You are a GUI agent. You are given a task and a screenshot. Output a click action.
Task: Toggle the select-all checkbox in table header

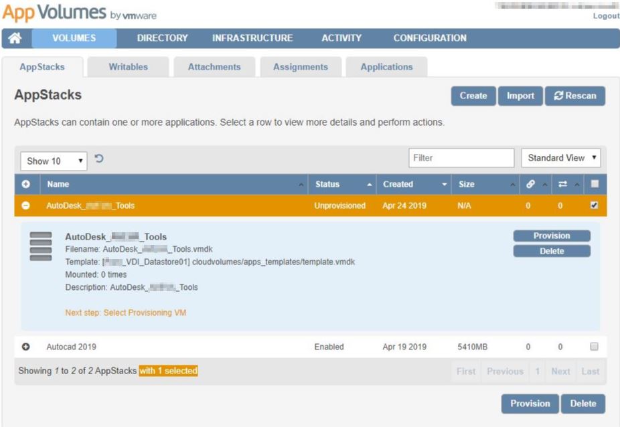pyautogui.click(x=595, y=183)
